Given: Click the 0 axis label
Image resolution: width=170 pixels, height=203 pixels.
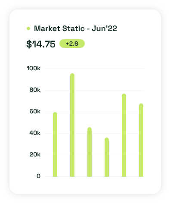Looking at the screenshot, I should point(38,176).
